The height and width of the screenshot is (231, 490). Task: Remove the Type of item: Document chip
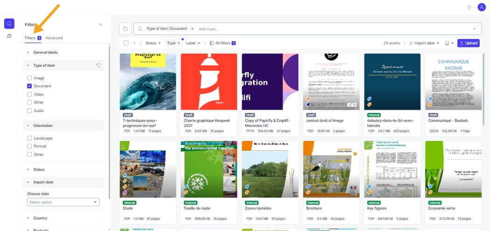tap(192, 29)
